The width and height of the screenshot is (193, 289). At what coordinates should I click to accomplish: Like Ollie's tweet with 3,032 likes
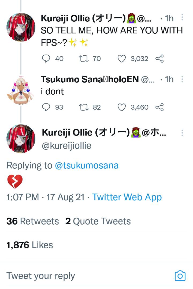(x=122, y=59)
